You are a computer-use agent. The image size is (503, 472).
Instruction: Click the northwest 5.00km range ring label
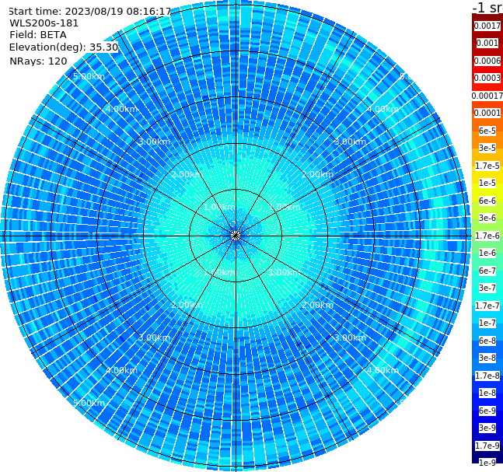pos(89,76)
